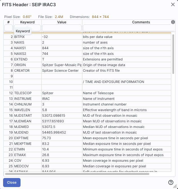Click value '75.73' in EXPTIME row

coord(46,138)
